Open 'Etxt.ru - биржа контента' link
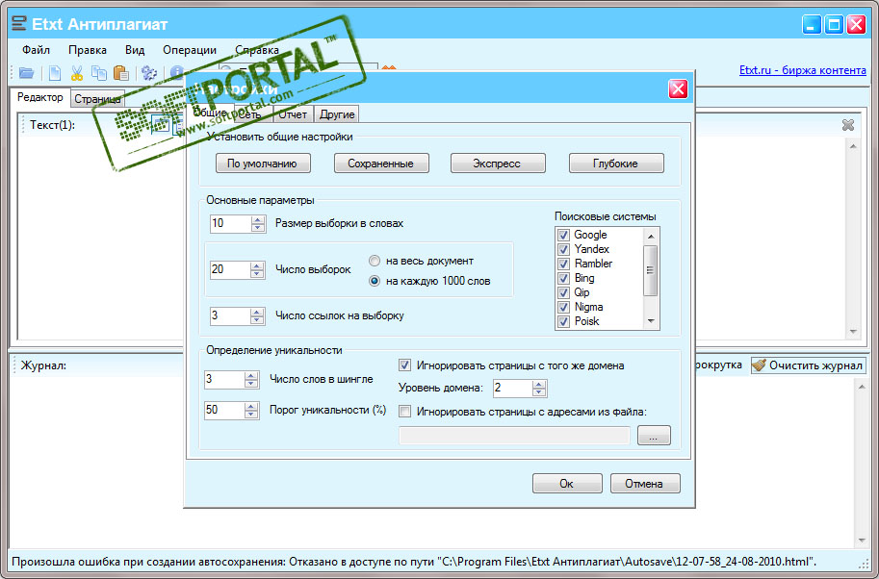Viewport: 879px width, 579px height. (802, 70)
